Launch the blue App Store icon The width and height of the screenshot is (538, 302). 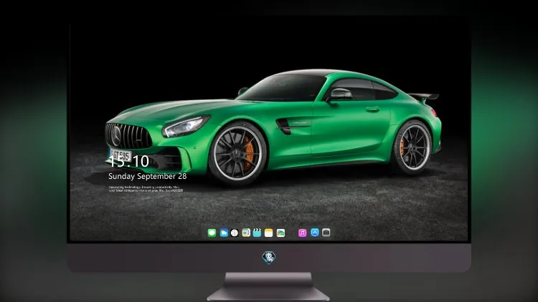[x=315, y=233]
